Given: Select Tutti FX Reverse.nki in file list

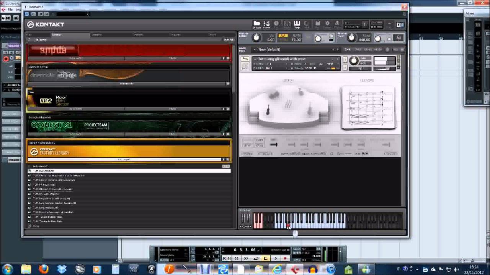Looking at the screenshot, I should [x=129, y=184].
